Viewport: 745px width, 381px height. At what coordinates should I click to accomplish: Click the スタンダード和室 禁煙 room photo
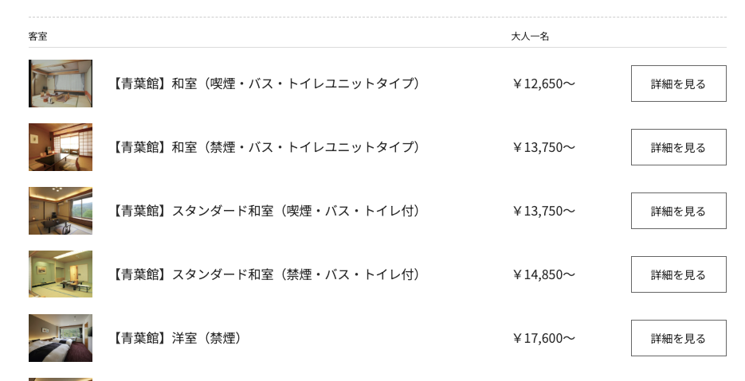click(x=61, y=274)
